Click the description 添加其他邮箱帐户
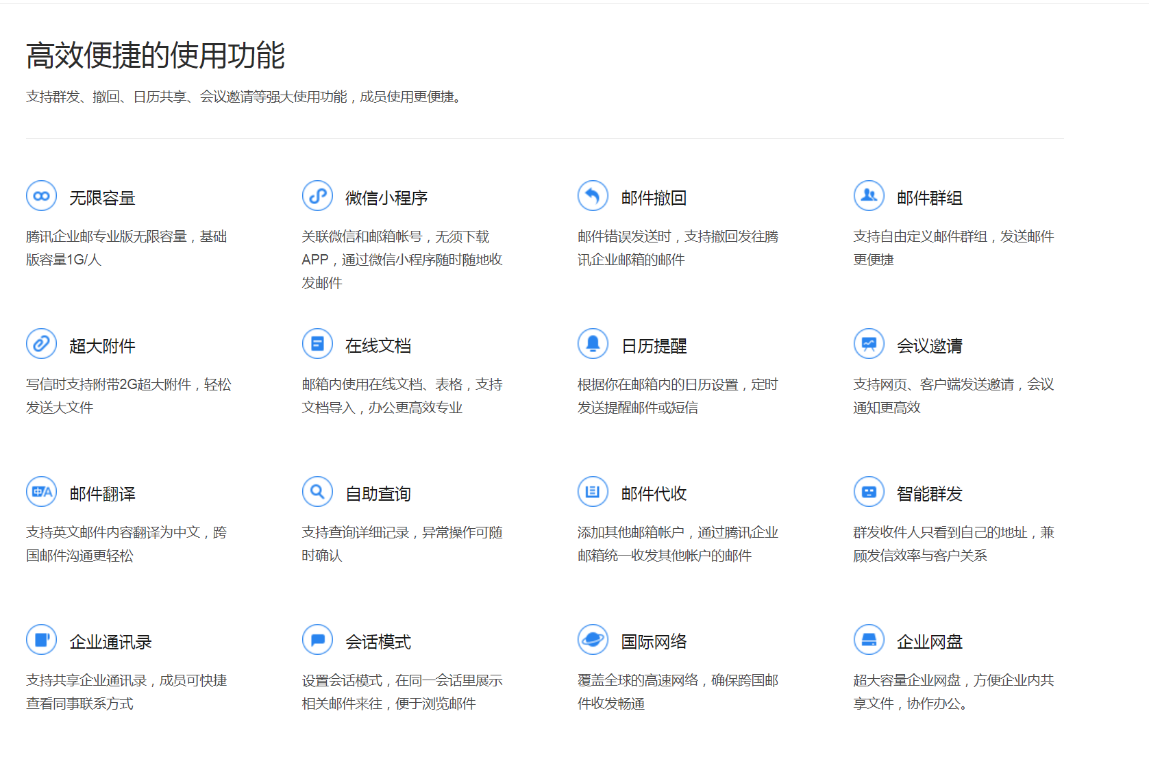 click(678, 544)
